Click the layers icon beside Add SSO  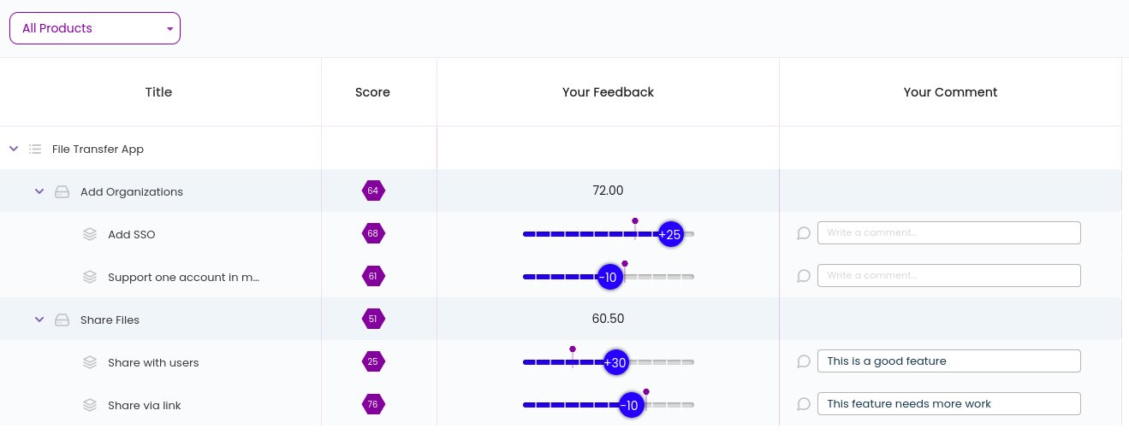[x=90, y=234]
